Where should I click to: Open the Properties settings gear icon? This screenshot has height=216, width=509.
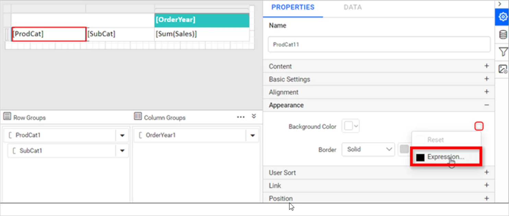pyautogui.click(x=502, y=16)
